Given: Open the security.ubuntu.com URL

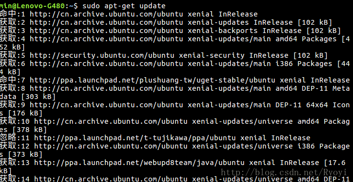Looking at the screenshot, I should 102,55.
